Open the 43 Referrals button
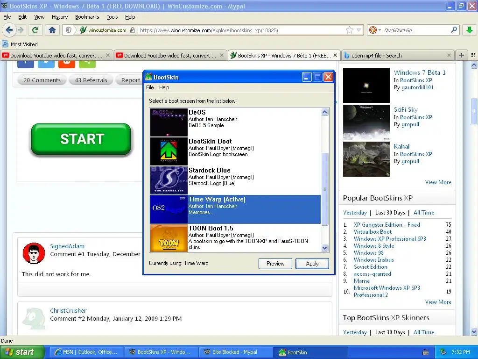Screen dimensions: 478x359 (91, 80)
